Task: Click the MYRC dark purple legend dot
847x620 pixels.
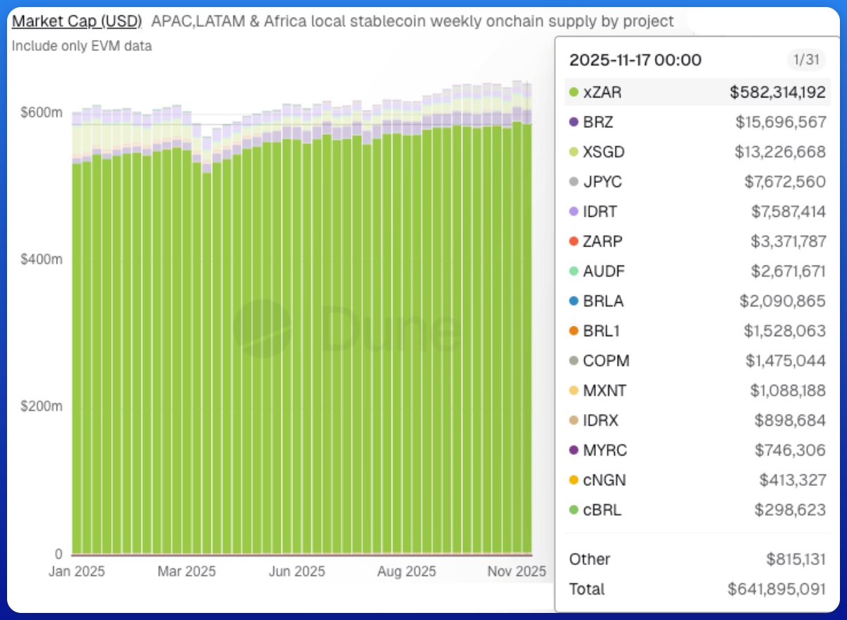Action: (574, 450)
